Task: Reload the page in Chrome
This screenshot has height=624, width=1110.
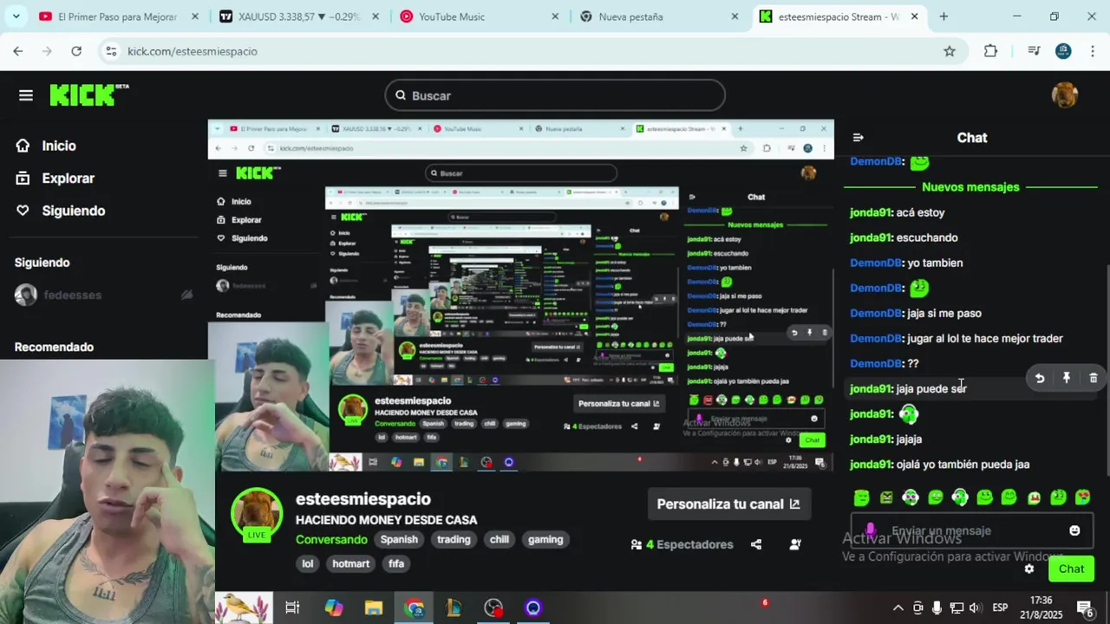Action: coord(76,51)
